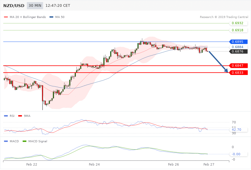Select the 0.6847 support price tag

click(x=239, y=66)
